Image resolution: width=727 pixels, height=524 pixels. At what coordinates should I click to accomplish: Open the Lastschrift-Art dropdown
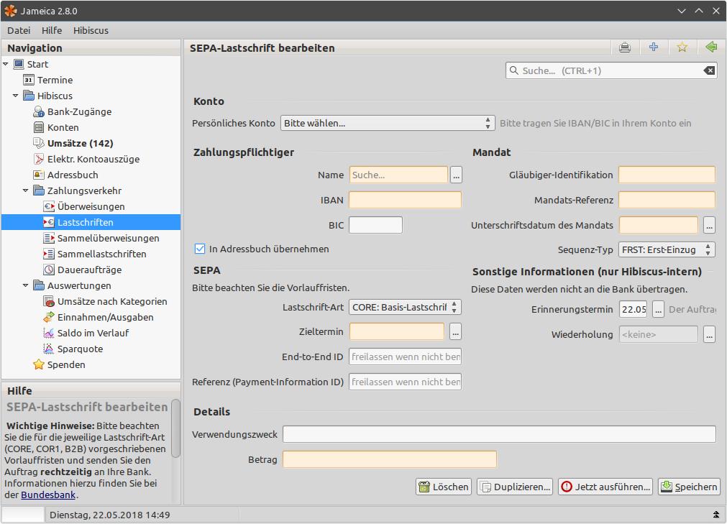pyautogui.click(x=405, y=307)
